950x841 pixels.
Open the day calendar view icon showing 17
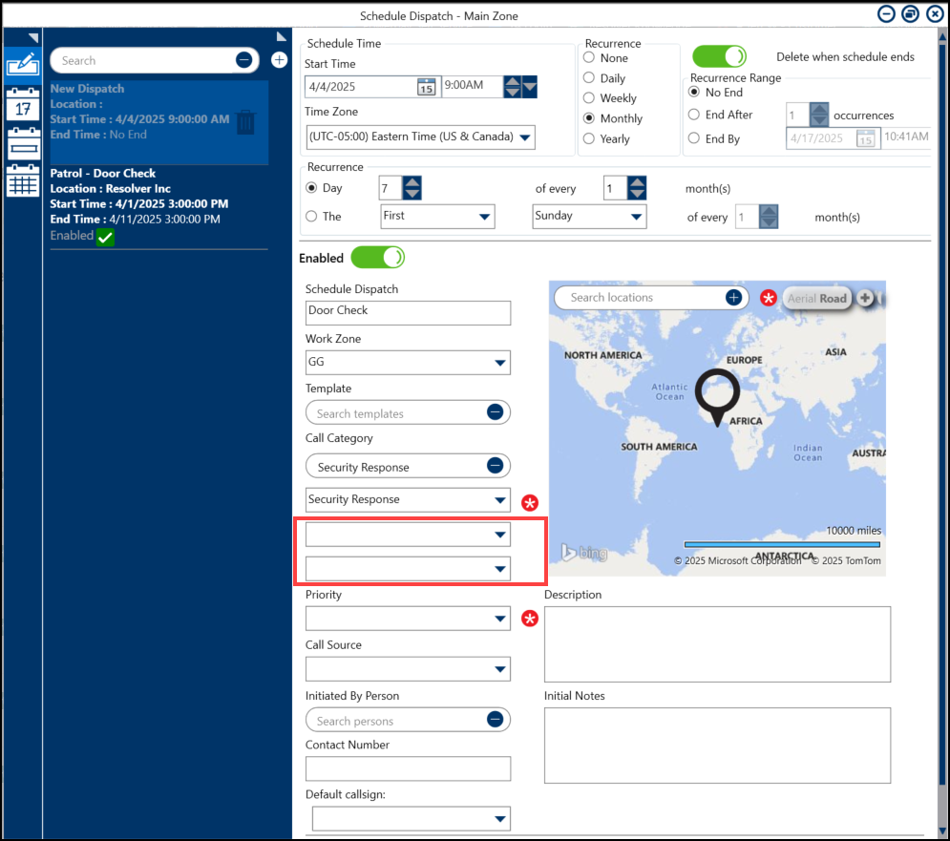click(21, 104)
